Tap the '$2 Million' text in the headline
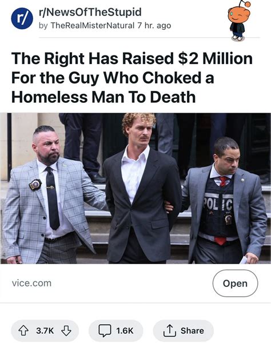Screen dimensions: 271x351 pyautogui.click(x=215, y=58)
